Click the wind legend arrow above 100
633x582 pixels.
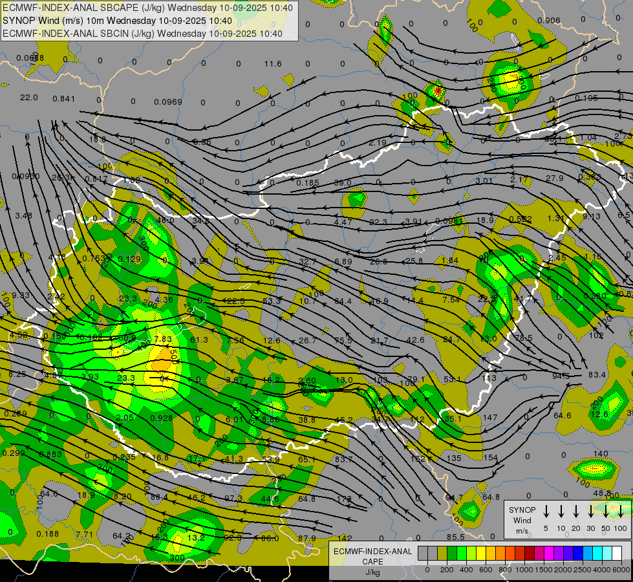coord(621,511)
